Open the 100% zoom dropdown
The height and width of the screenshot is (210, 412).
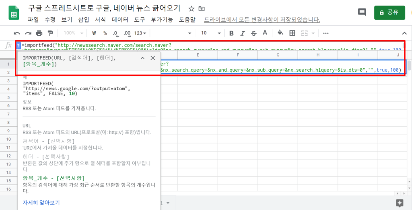74,33
